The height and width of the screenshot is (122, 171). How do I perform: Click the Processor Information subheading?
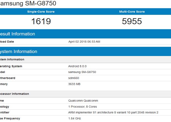[x=15, y=94]
